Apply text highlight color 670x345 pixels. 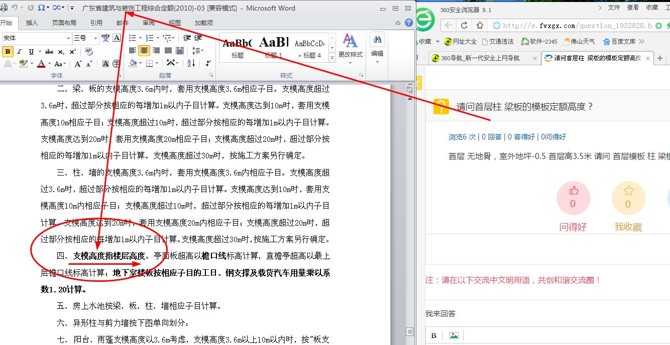pos(23,64)
